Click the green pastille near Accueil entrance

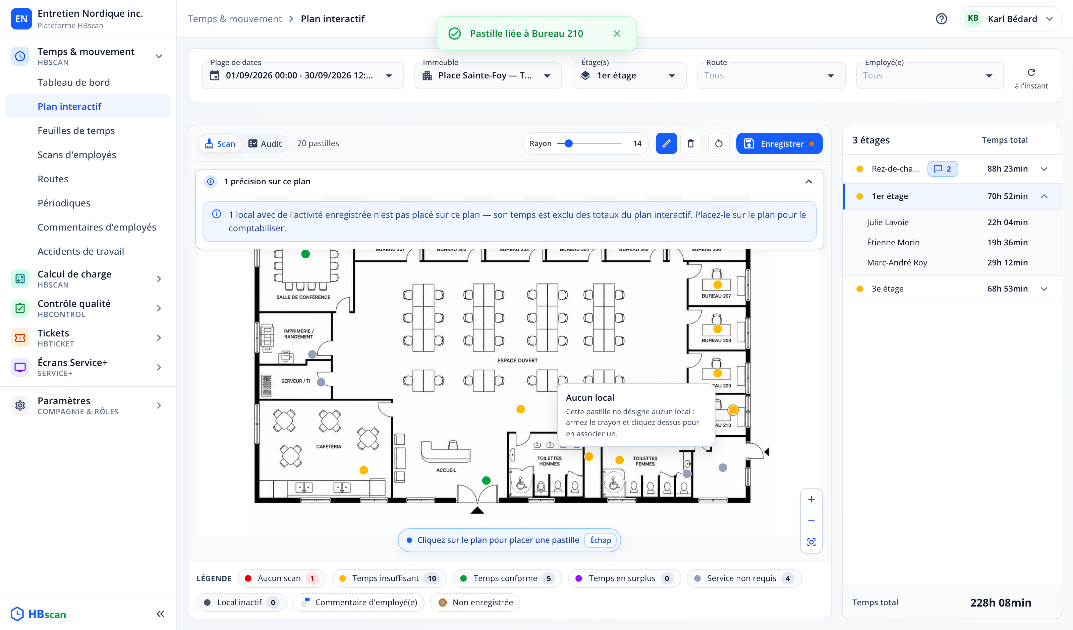486,481
